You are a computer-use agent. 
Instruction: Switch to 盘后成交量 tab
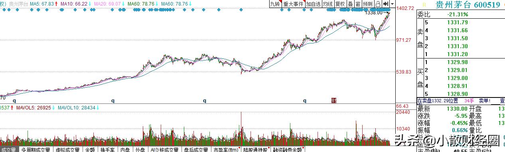pyautogui.click(x=196, y=150)
